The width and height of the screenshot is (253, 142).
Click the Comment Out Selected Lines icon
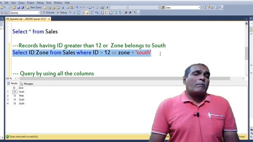(116, 13)
